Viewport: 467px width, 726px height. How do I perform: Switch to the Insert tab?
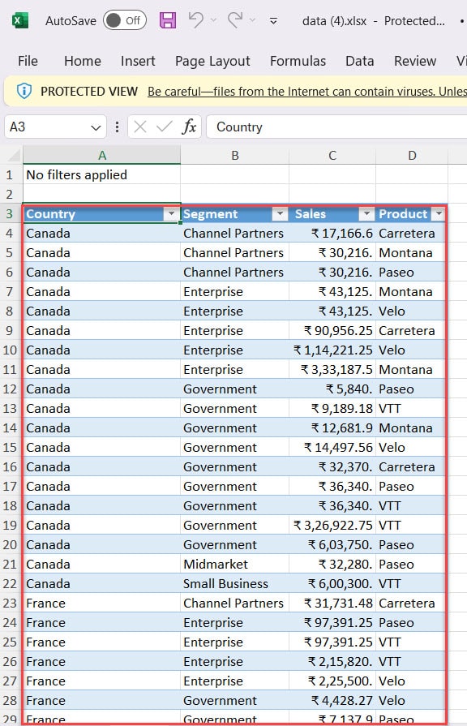tap(138, 61)
